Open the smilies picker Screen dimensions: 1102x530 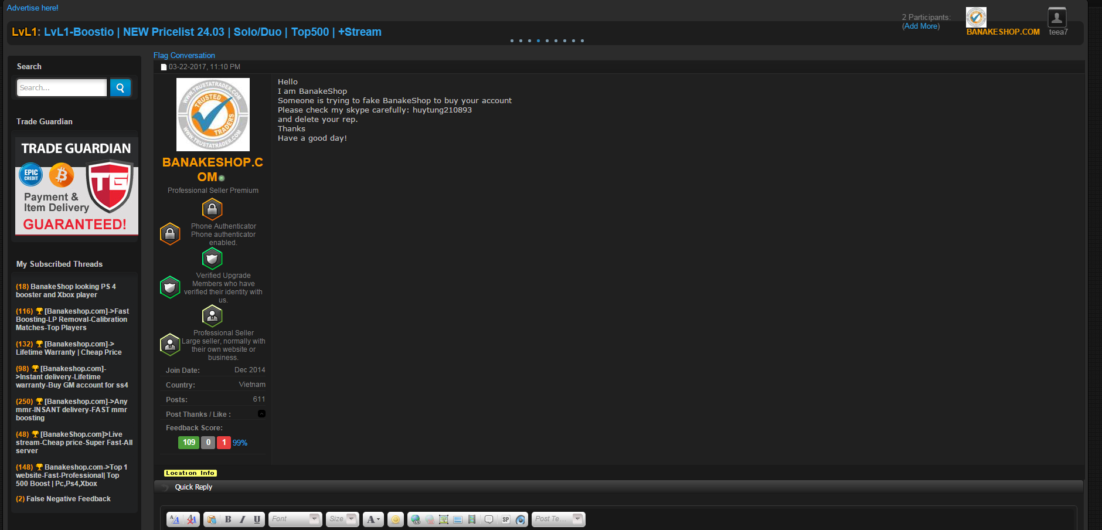(396, 519)
